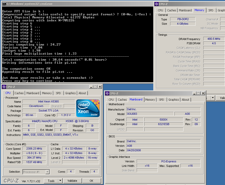
Task: Click the motherboard Model value 0GU083
Action: pos(150,114)
